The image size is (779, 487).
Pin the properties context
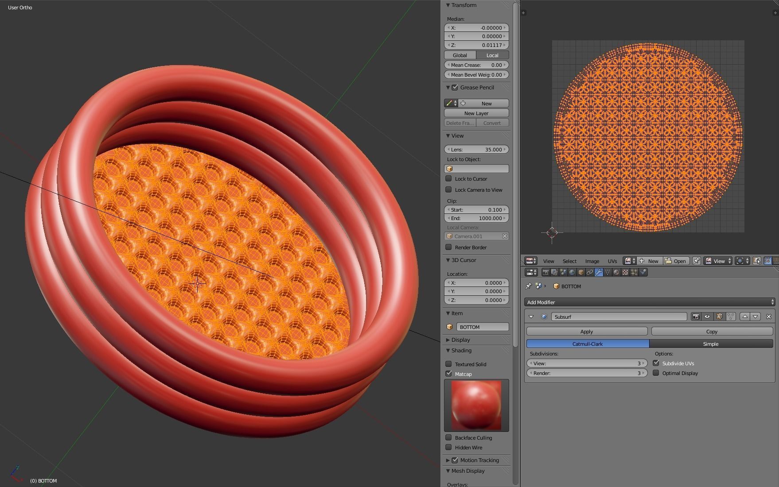coord(528,286)
